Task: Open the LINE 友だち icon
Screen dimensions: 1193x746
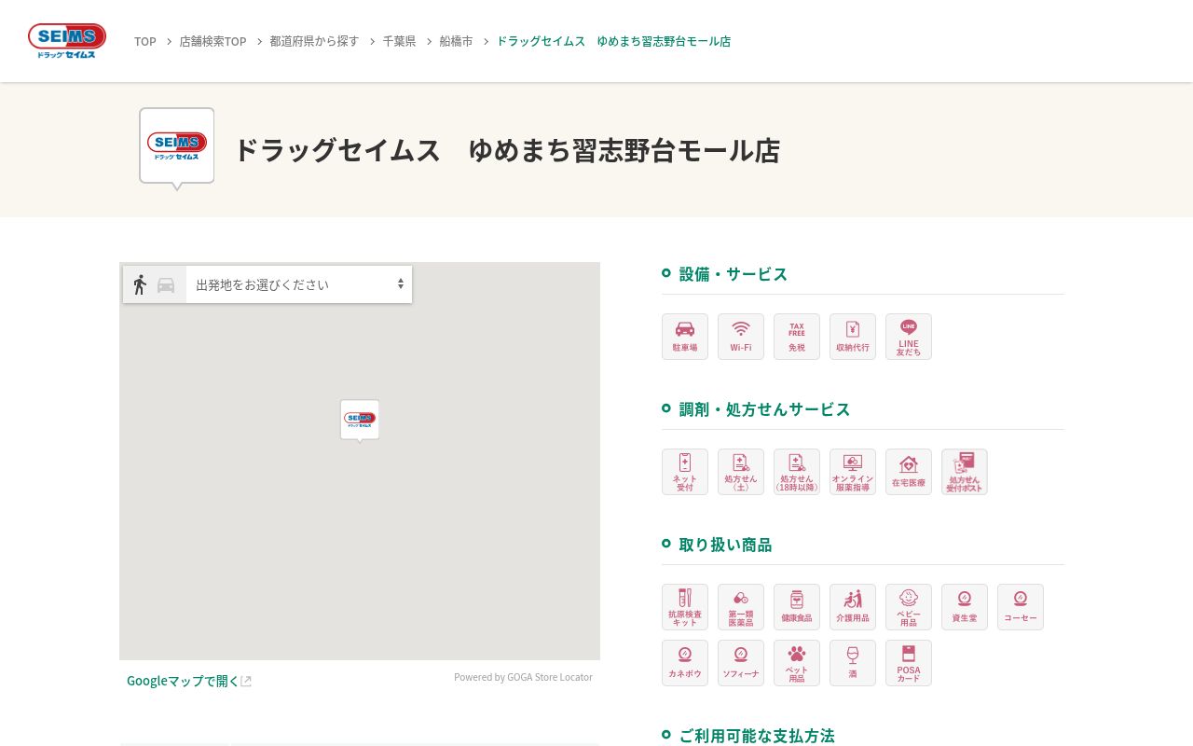Action: pyautogui.click(x=909, y=337)
